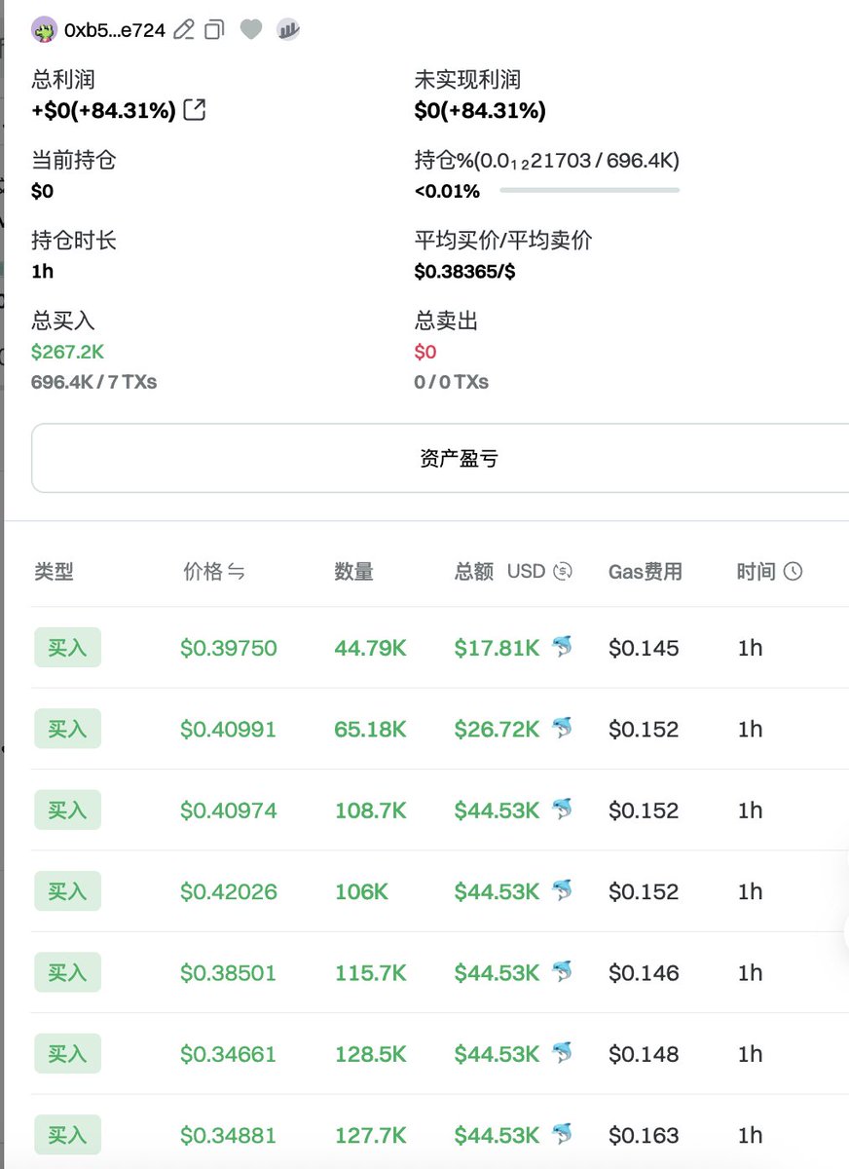The height and width of the screenshot is (1169, 849).
Task: Click the 数量 column header
Action: (x=354, y=572)
